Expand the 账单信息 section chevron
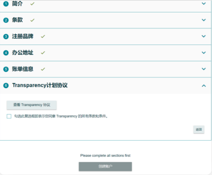Screen dimensions: 212x175 click(x=204, y=69)
